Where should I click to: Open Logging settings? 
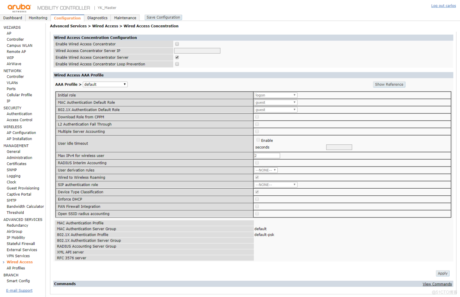[14, 176]
